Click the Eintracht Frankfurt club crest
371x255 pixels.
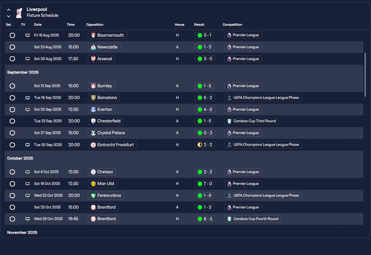click(x=93, y=145)
